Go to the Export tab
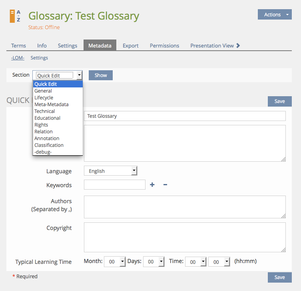 coord(131,46)
